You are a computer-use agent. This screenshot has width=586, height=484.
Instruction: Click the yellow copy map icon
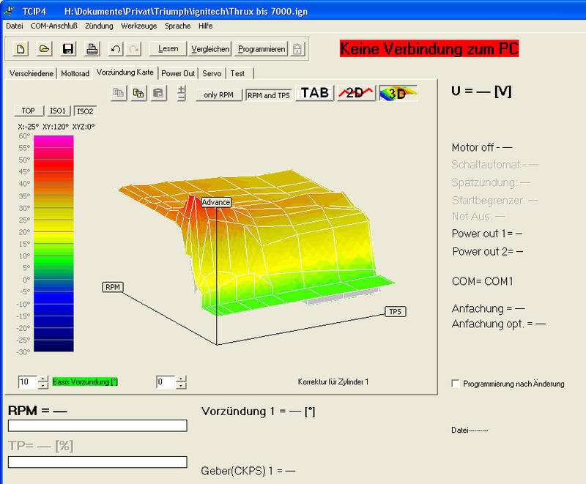tap(138, 93)
